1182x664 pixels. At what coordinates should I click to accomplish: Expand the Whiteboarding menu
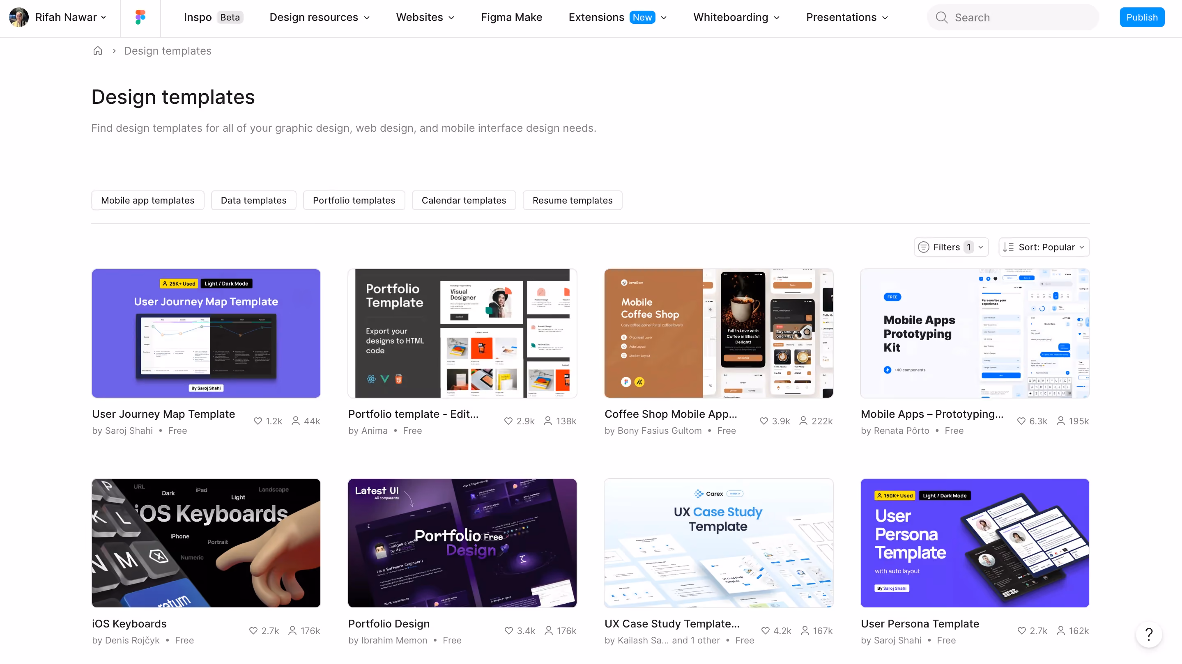pos(736,17)
